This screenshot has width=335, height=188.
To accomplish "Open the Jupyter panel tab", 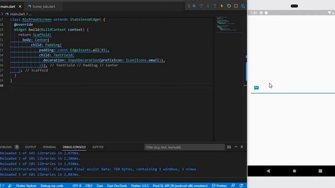I will click(x=98, y=147).
